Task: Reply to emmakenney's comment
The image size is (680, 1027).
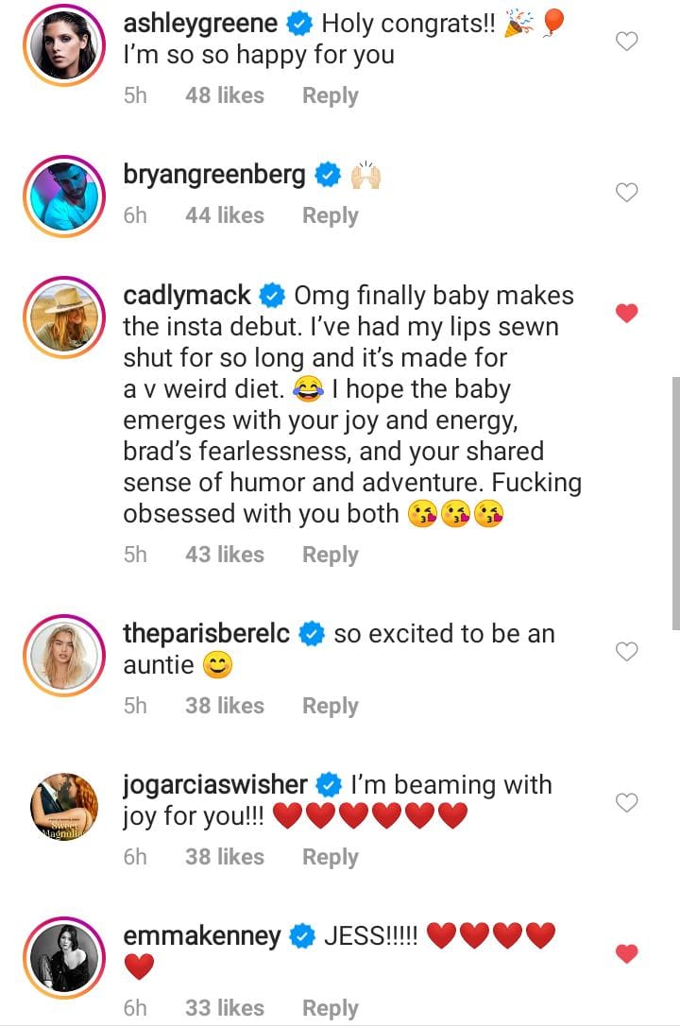Action: pyautogui.click(x=330, y=1008)
